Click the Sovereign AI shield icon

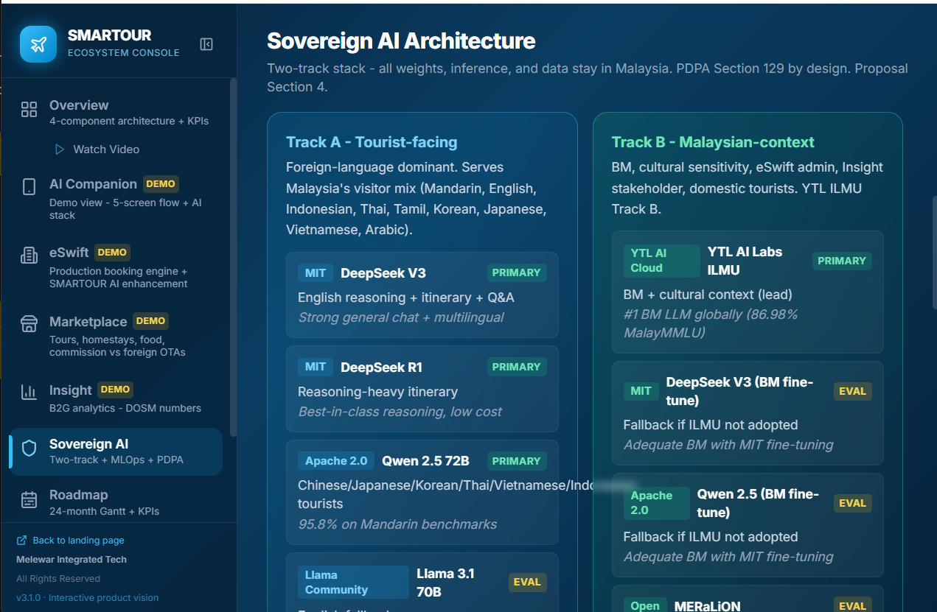tap(29, 449)
